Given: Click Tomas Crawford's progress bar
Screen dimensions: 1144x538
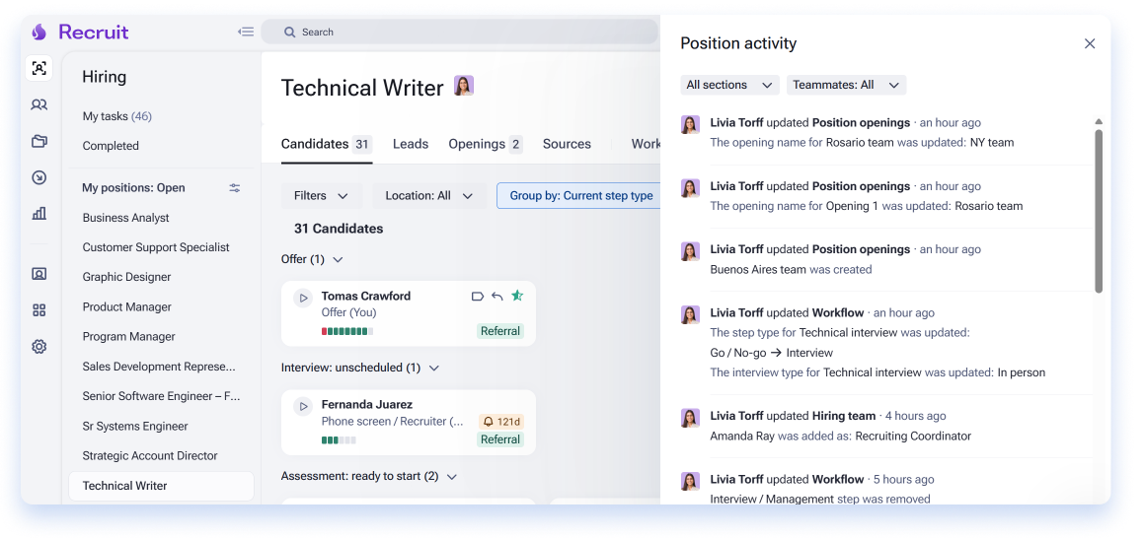Looking at the screenshot, I should point(347,331).
